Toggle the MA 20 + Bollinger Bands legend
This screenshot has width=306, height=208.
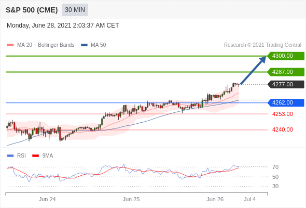click(x=40, y=45)
